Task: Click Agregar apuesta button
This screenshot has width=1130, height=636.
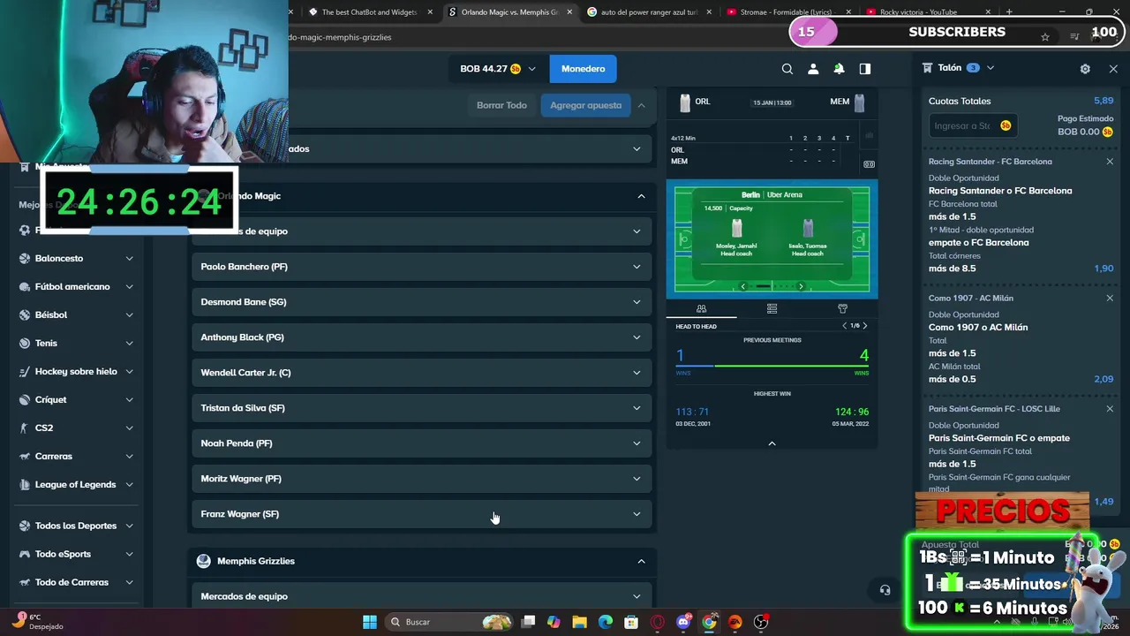Action: coord(585,105)
